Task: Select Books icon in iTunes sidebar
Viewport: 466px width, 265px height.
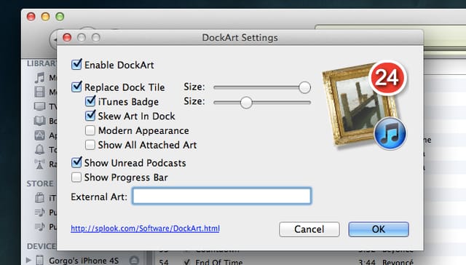Action: tap(39, 121)
